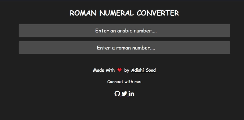Open the LinkedIn icon
The width and height of the screenshot is (244, 120).
131,94
